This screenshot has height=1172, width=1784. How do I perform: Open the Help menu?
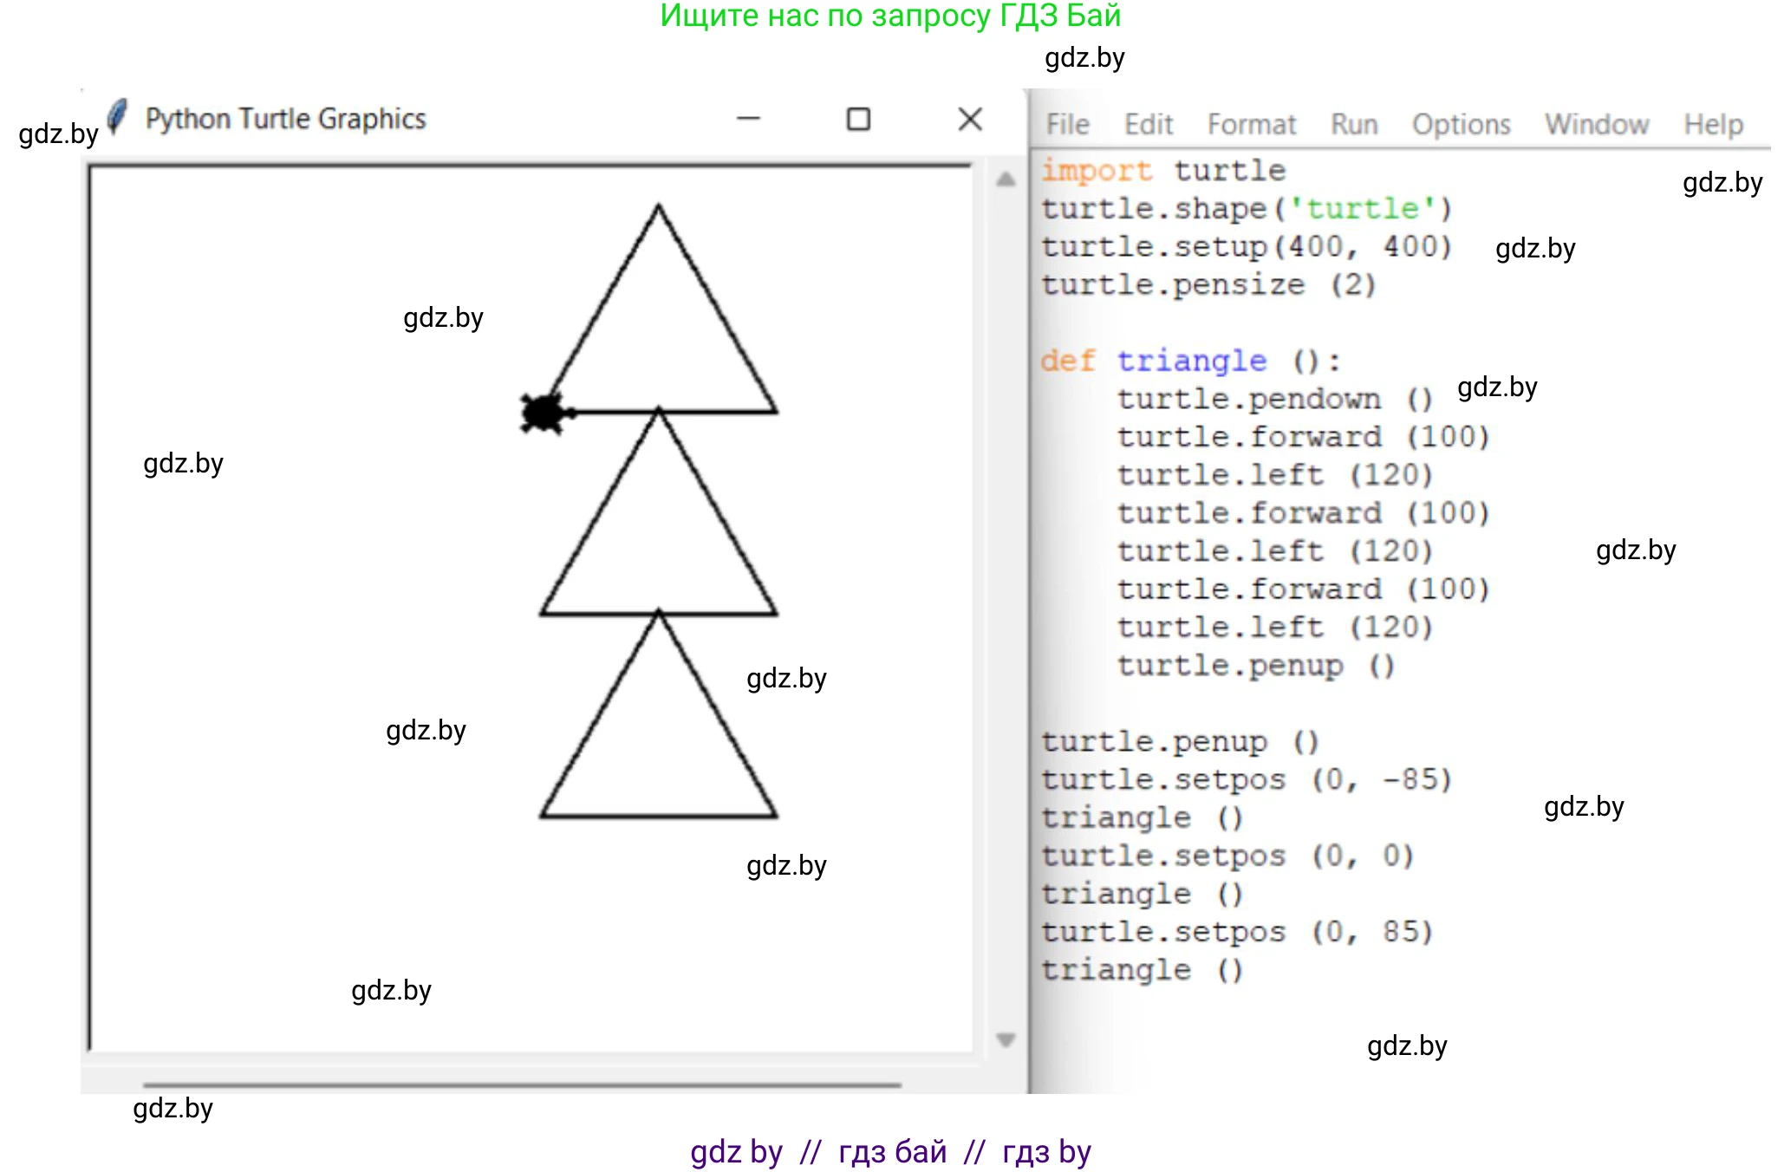[1713, 125]
